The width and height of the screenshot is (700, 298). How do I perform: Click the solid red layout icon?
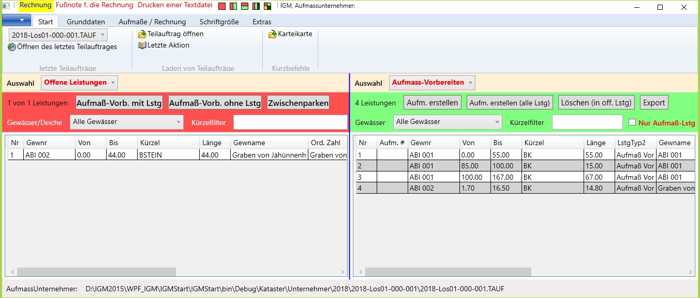pos(221,7)
